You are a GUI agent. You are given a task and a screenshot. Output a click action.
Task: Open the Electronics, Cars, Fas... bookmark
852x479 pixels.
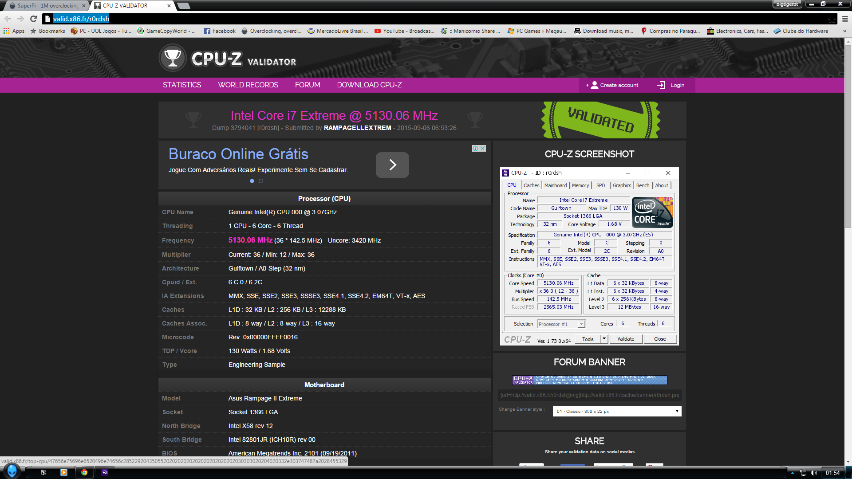pos(737,31)
